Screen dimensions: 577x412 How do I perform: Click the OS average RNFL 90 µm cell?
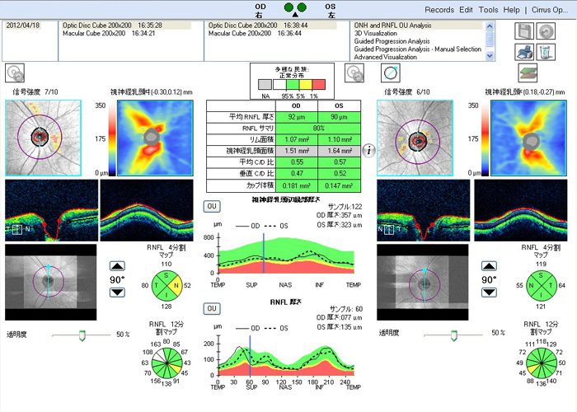[340, 117]
